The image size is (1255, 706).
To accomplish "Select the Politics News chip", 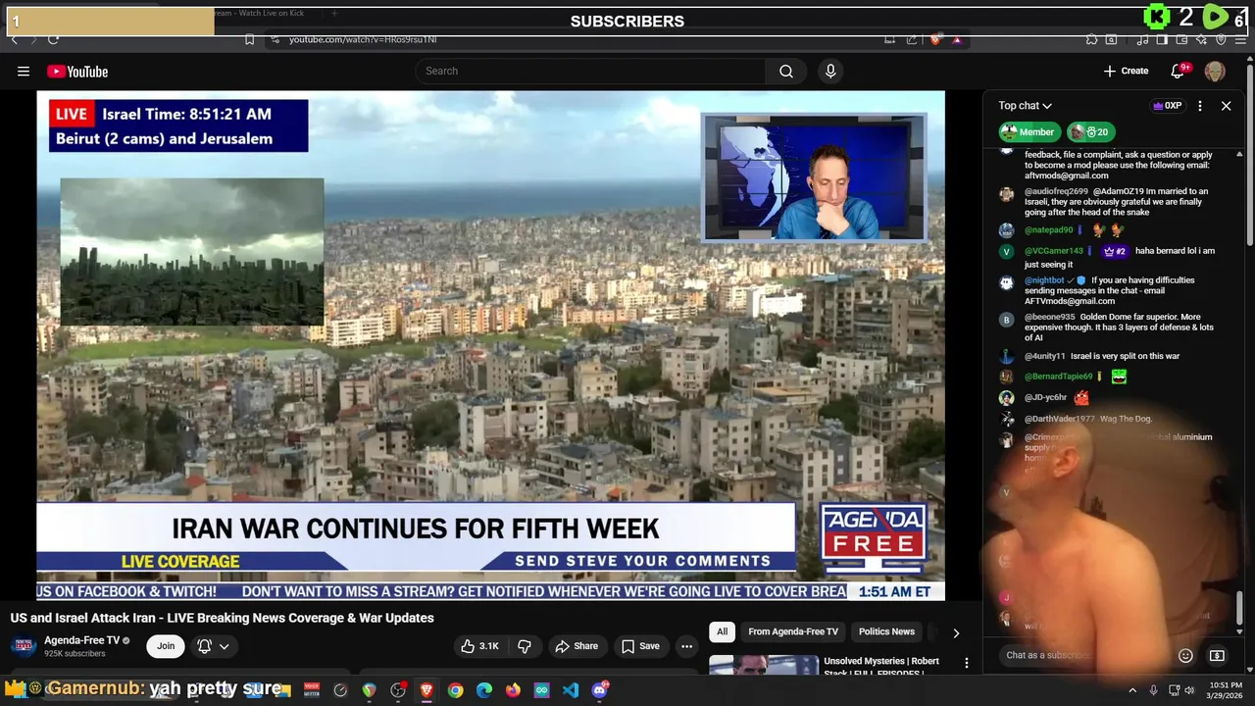I will [x=886, y=631].
